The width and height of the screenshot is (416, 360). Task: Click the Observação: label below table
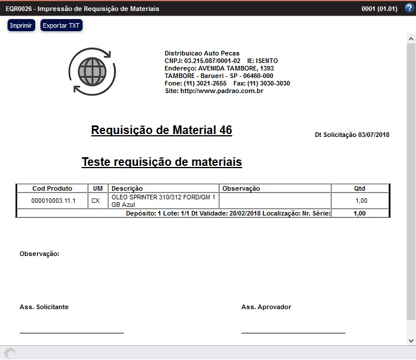(x=39, y=254)
